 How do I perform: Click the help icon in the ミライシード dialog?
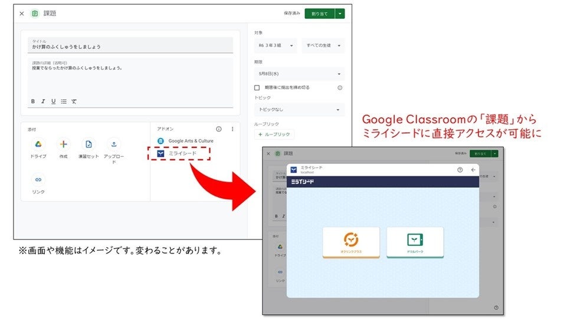tap(460, 170)
